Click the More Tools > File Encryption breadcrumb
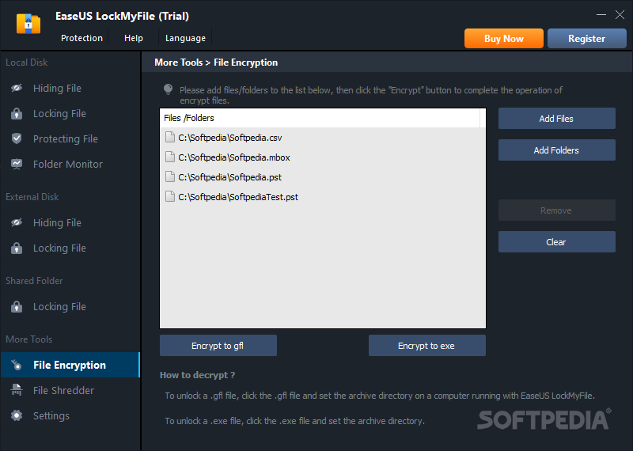This screenshot has height=451, width=633. pyautogui.click(x=216, y=63)
